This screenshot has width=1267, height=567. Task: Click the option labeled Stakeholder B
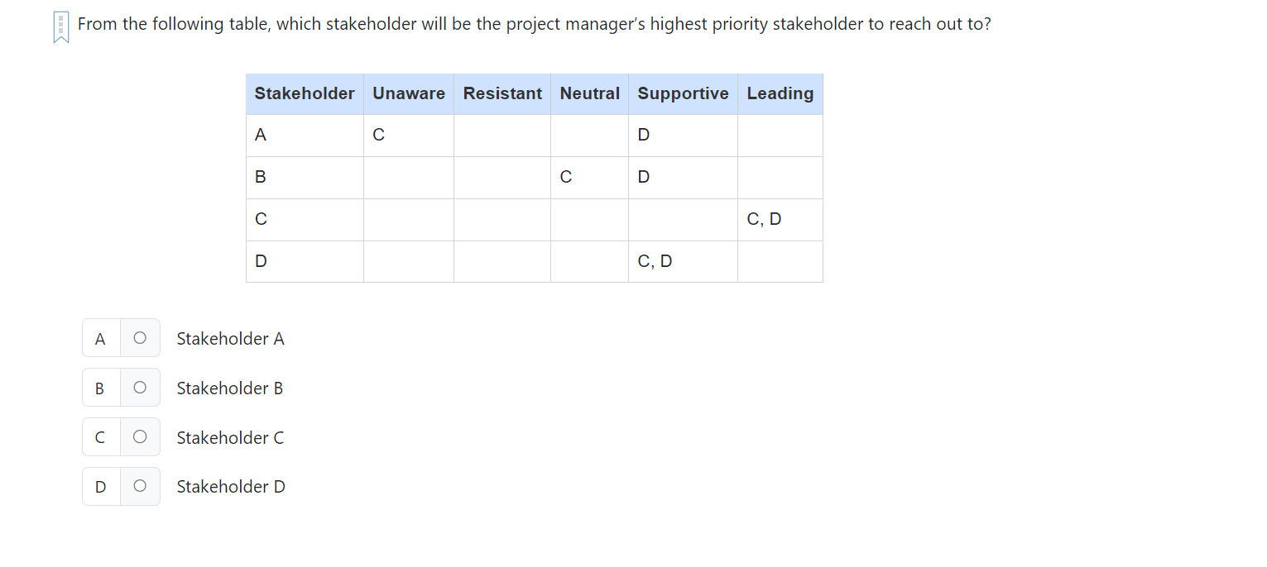point(229,388)
